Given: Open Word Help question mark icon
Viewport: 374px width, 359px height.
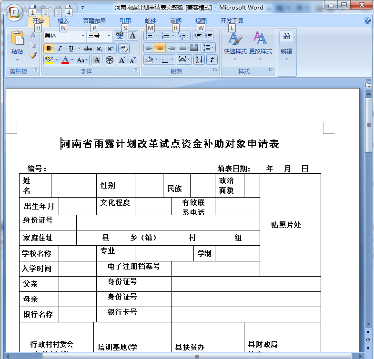Looking at the screenshot, I should (367, 21).
